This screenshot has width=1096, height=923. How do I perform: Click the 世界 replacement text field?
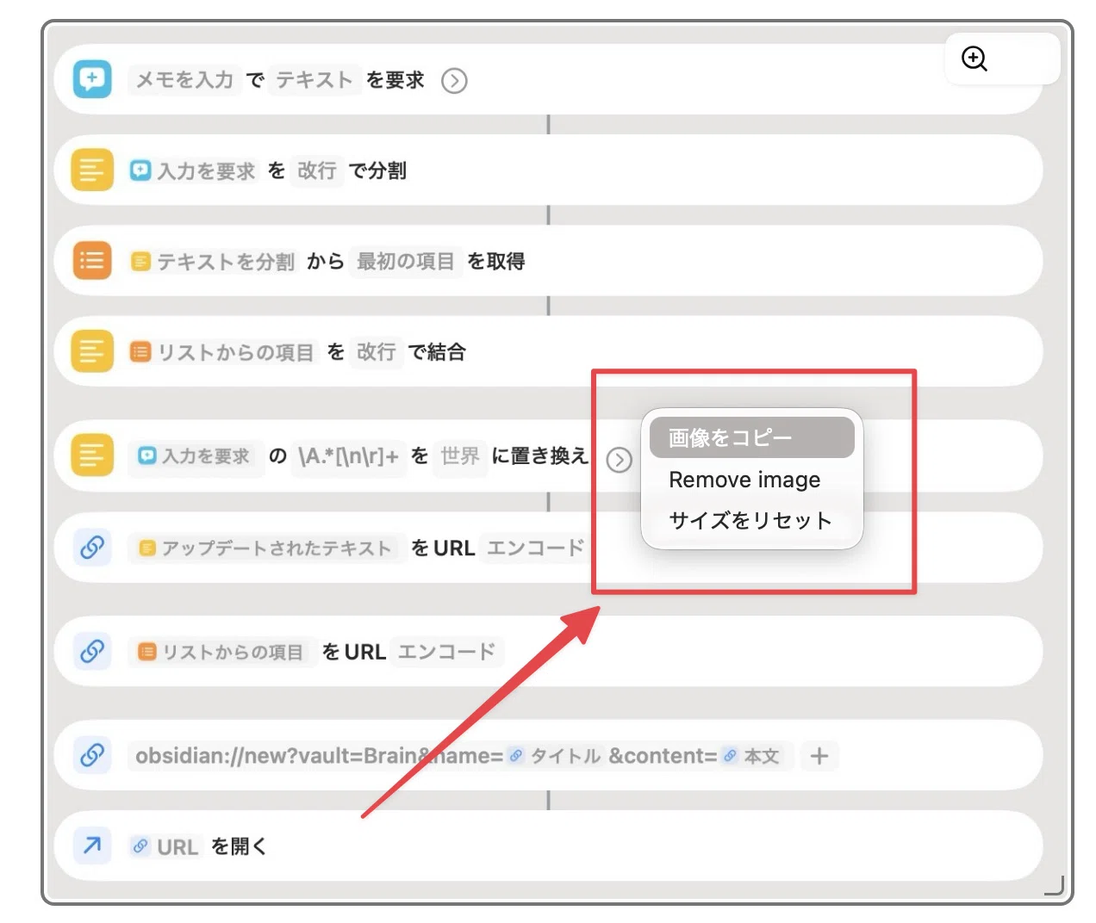(459, 456)
